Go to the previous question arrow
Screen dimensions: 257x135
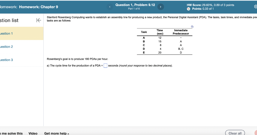[110, 7]
